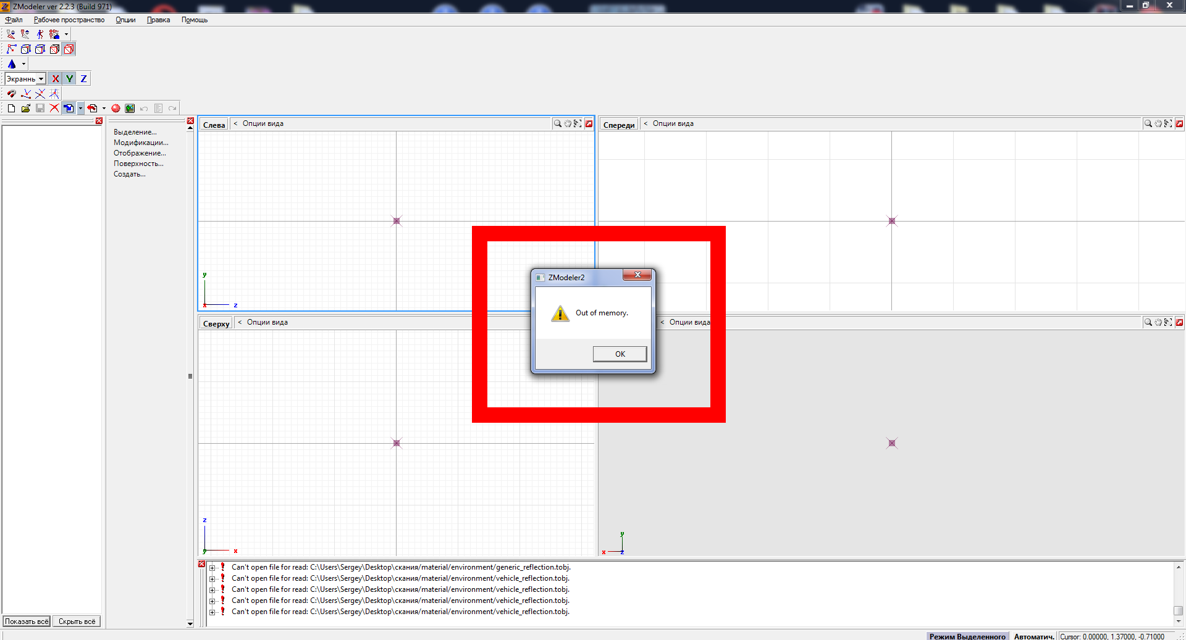The width and height of the screenshot is (1186, 640).
Task: Toggle the Z axis constraint
Action: click(83, 78)
